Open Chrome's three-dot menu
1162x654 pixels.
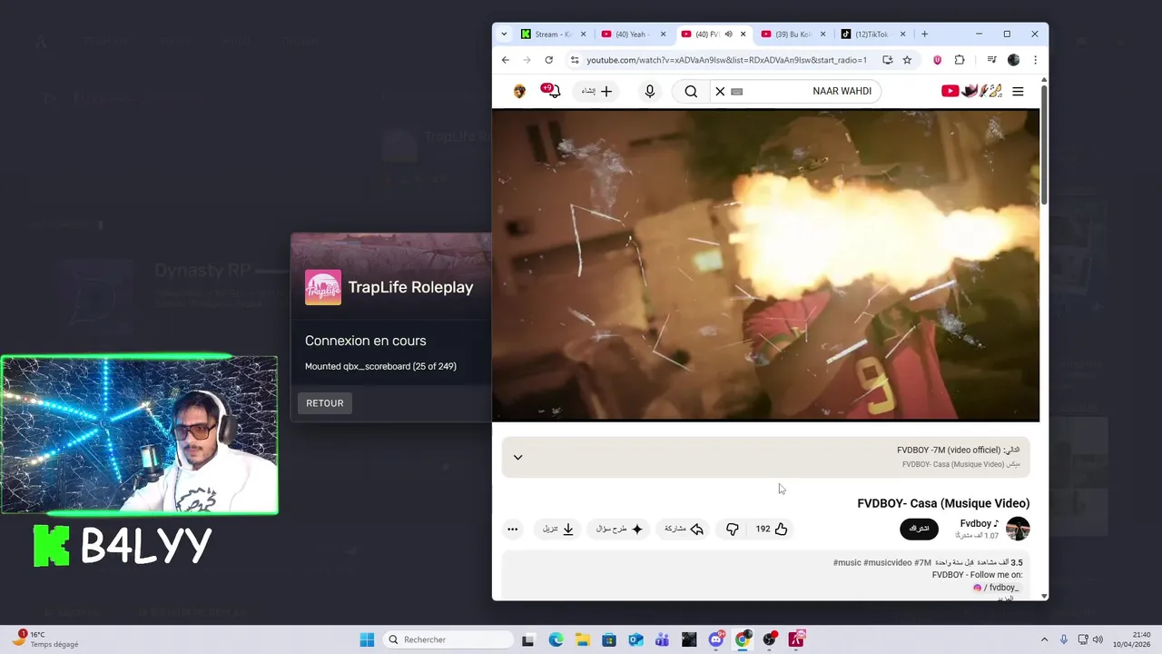1035,60
